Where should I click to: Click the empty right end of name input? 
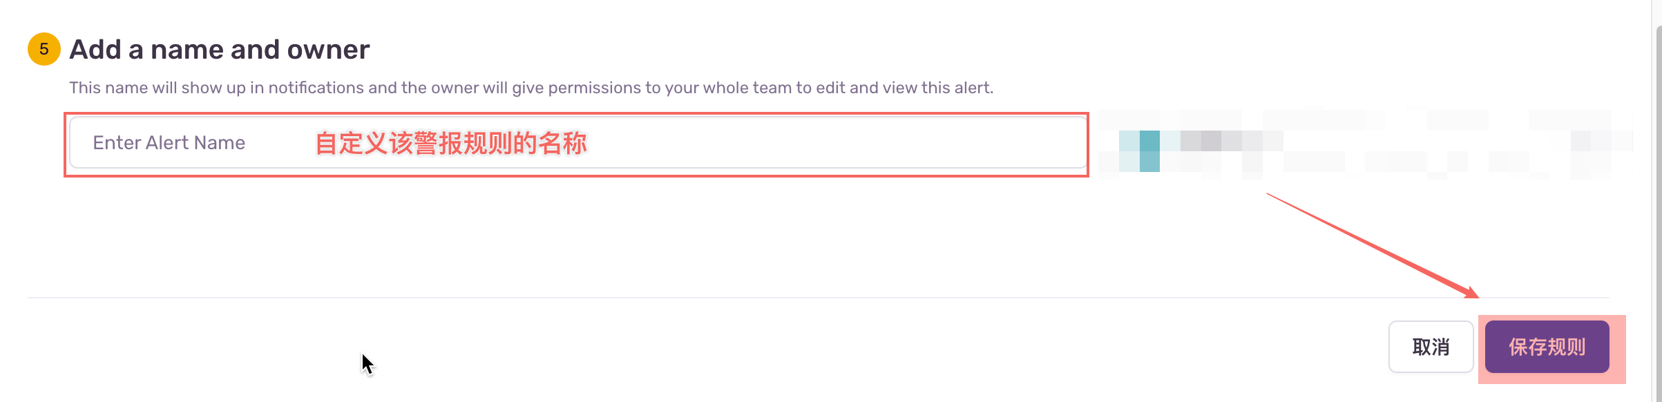tap(898, 143)
